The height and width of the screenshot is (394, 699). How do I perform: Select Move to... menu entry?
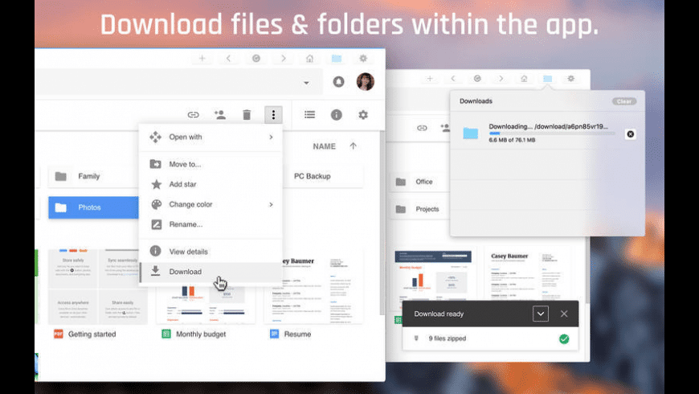point(211,164)
